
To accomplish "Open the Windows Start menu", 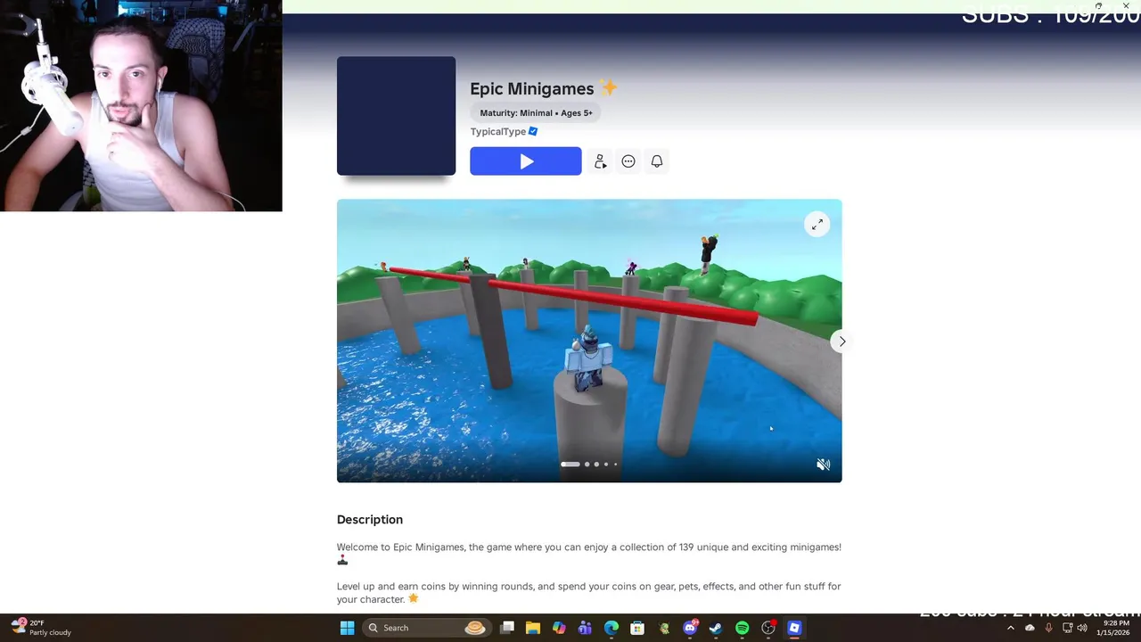I will pyautogui.click(x=347, y=628).
